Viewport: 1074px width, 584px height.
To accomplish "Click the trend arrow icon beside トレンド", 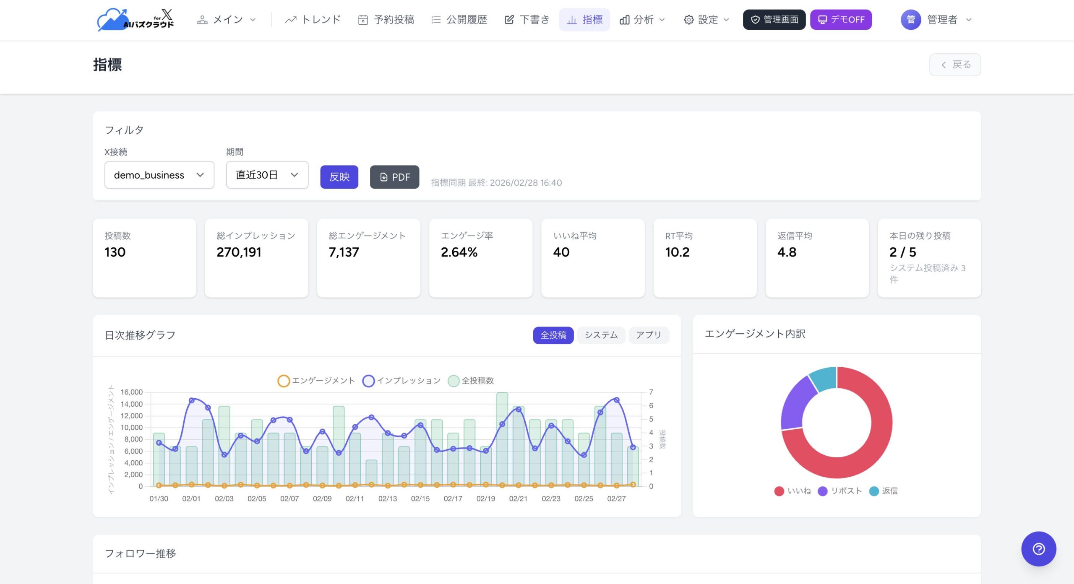I will [x=290, y=20].
